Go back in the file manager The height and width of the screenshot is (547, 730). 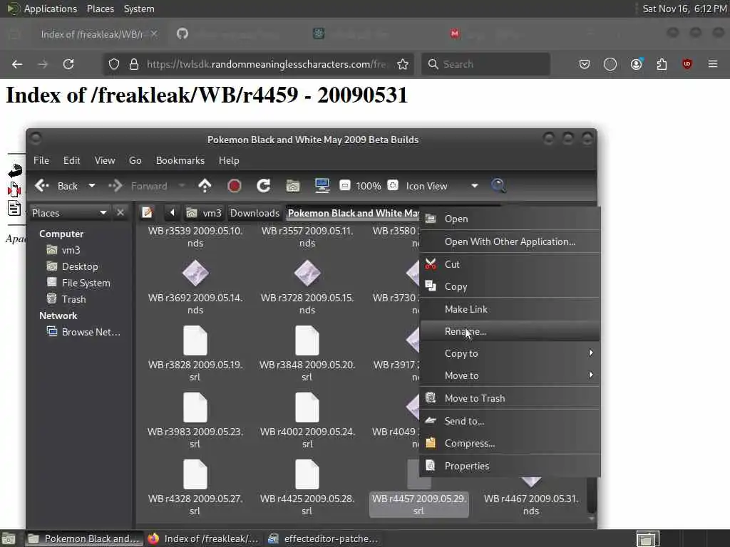(x=56, y=186)
